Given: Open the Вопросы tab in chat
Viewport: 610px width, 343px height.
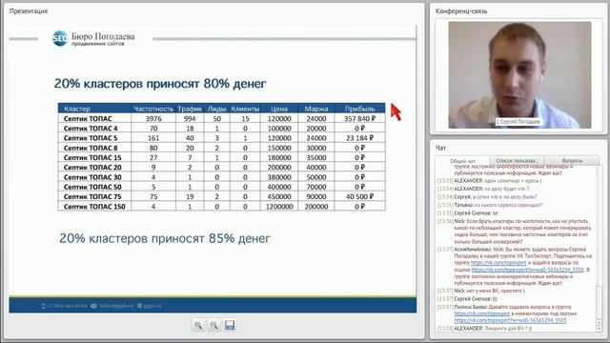Looking at the screenshot, I should pyautogui.click(x=572, y=160).
